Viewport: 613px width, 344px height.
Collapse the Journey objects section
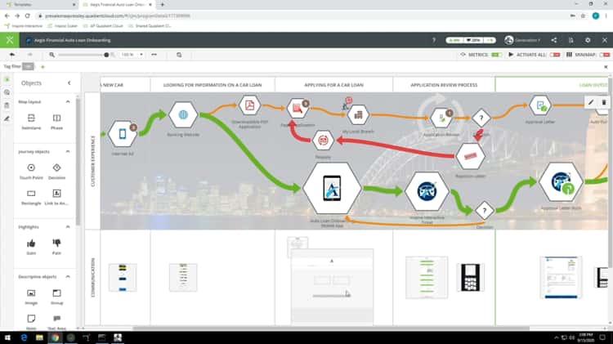point(68,151)
